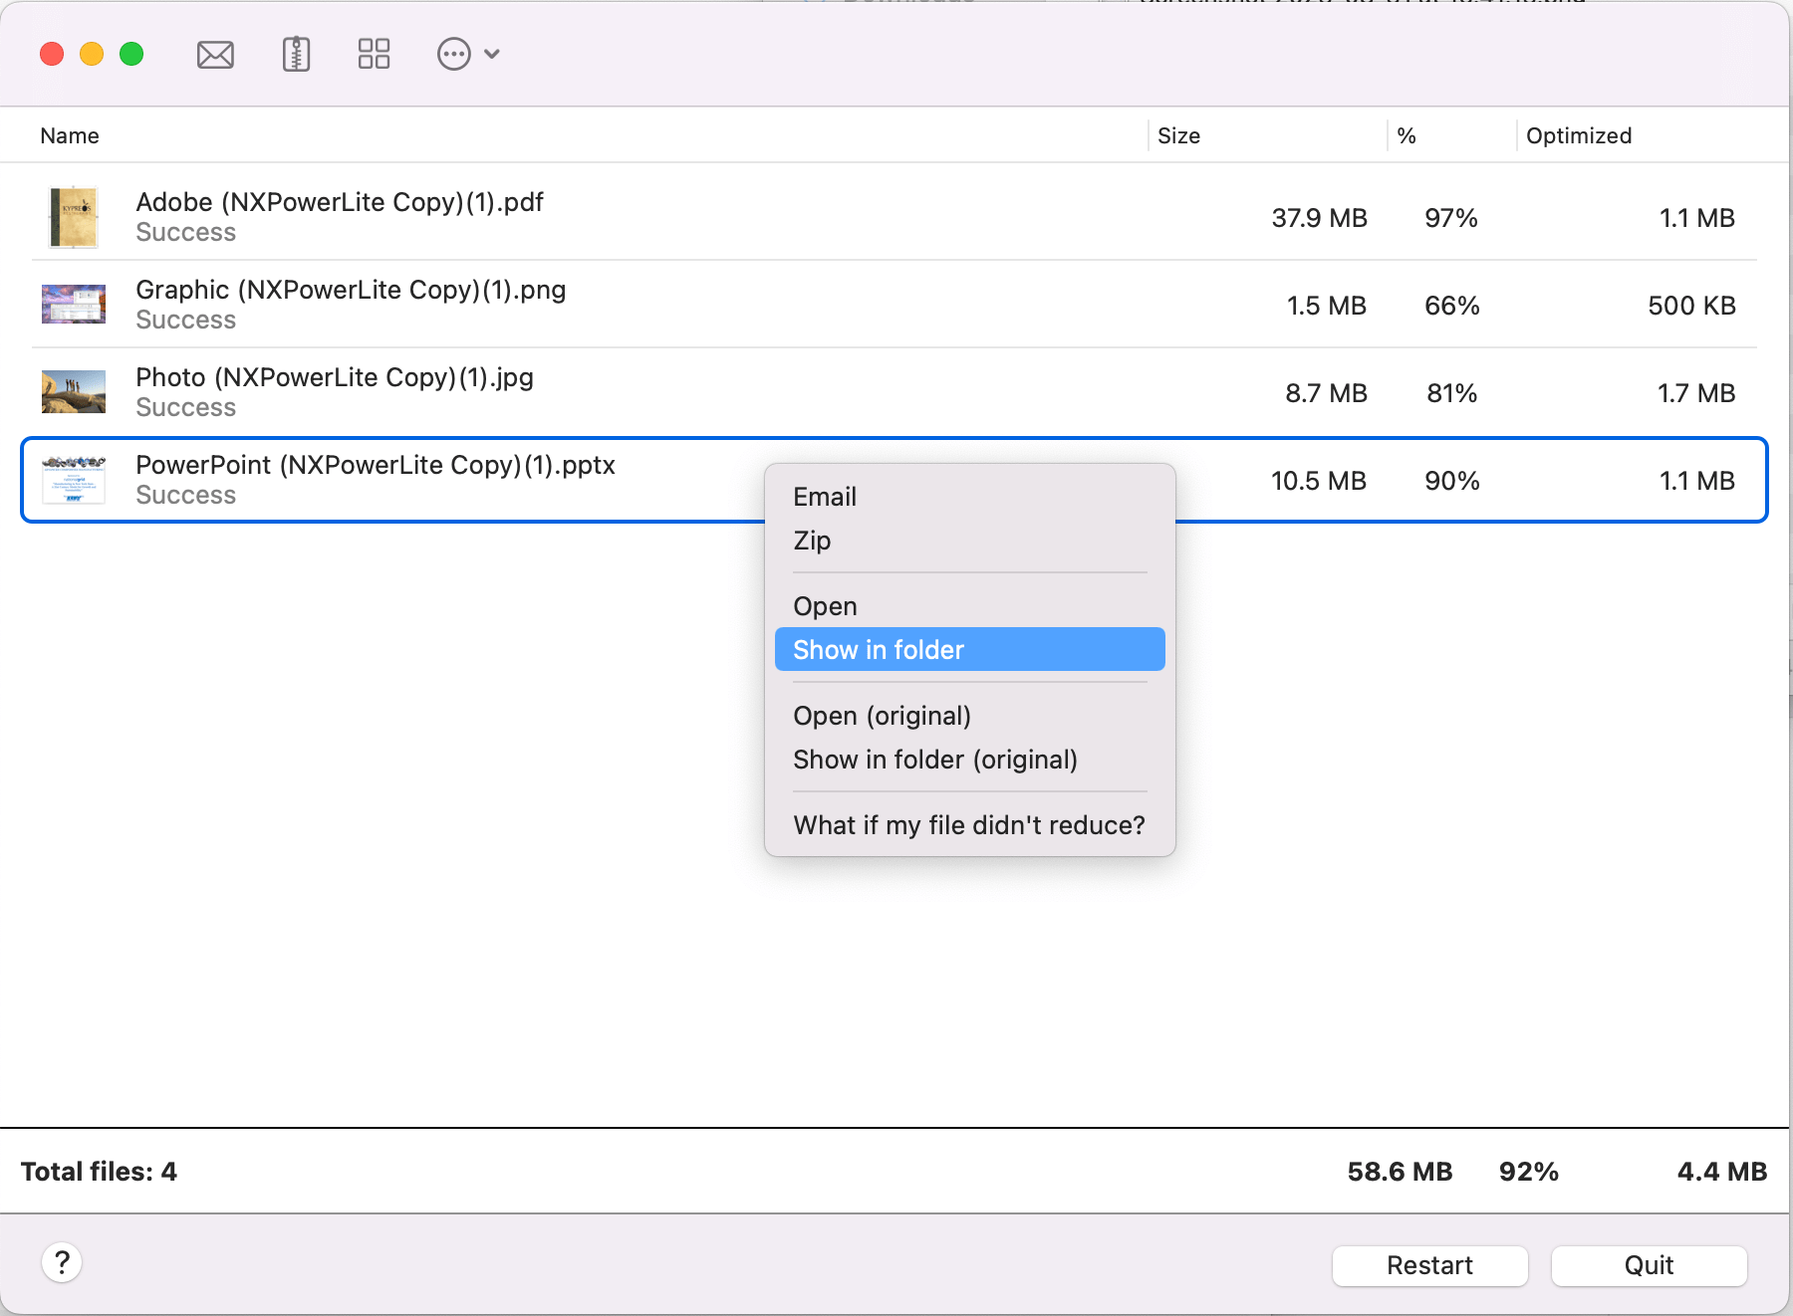Select "Email" from the context menu

click(x=825, y=496)
